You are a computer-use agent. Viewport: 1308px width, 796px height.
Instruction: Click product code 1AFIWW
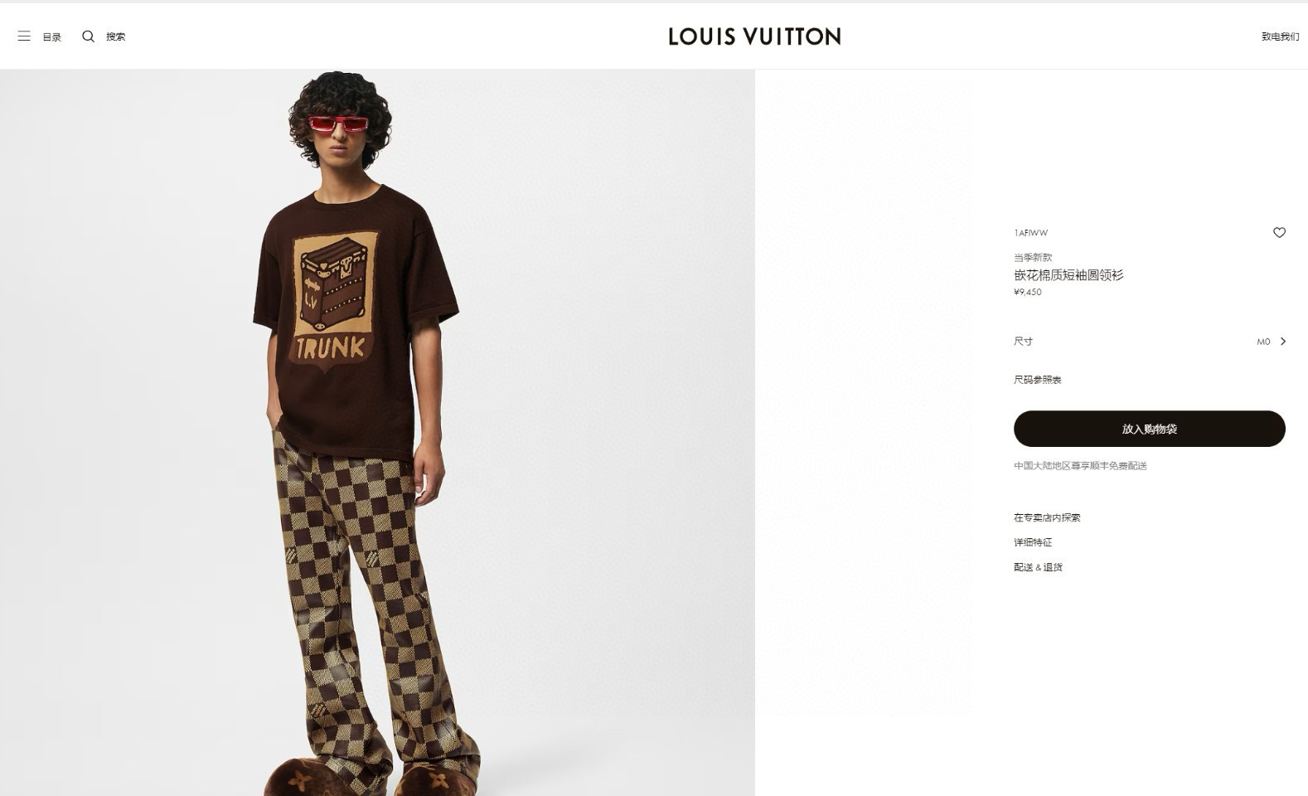(1030, 233)
